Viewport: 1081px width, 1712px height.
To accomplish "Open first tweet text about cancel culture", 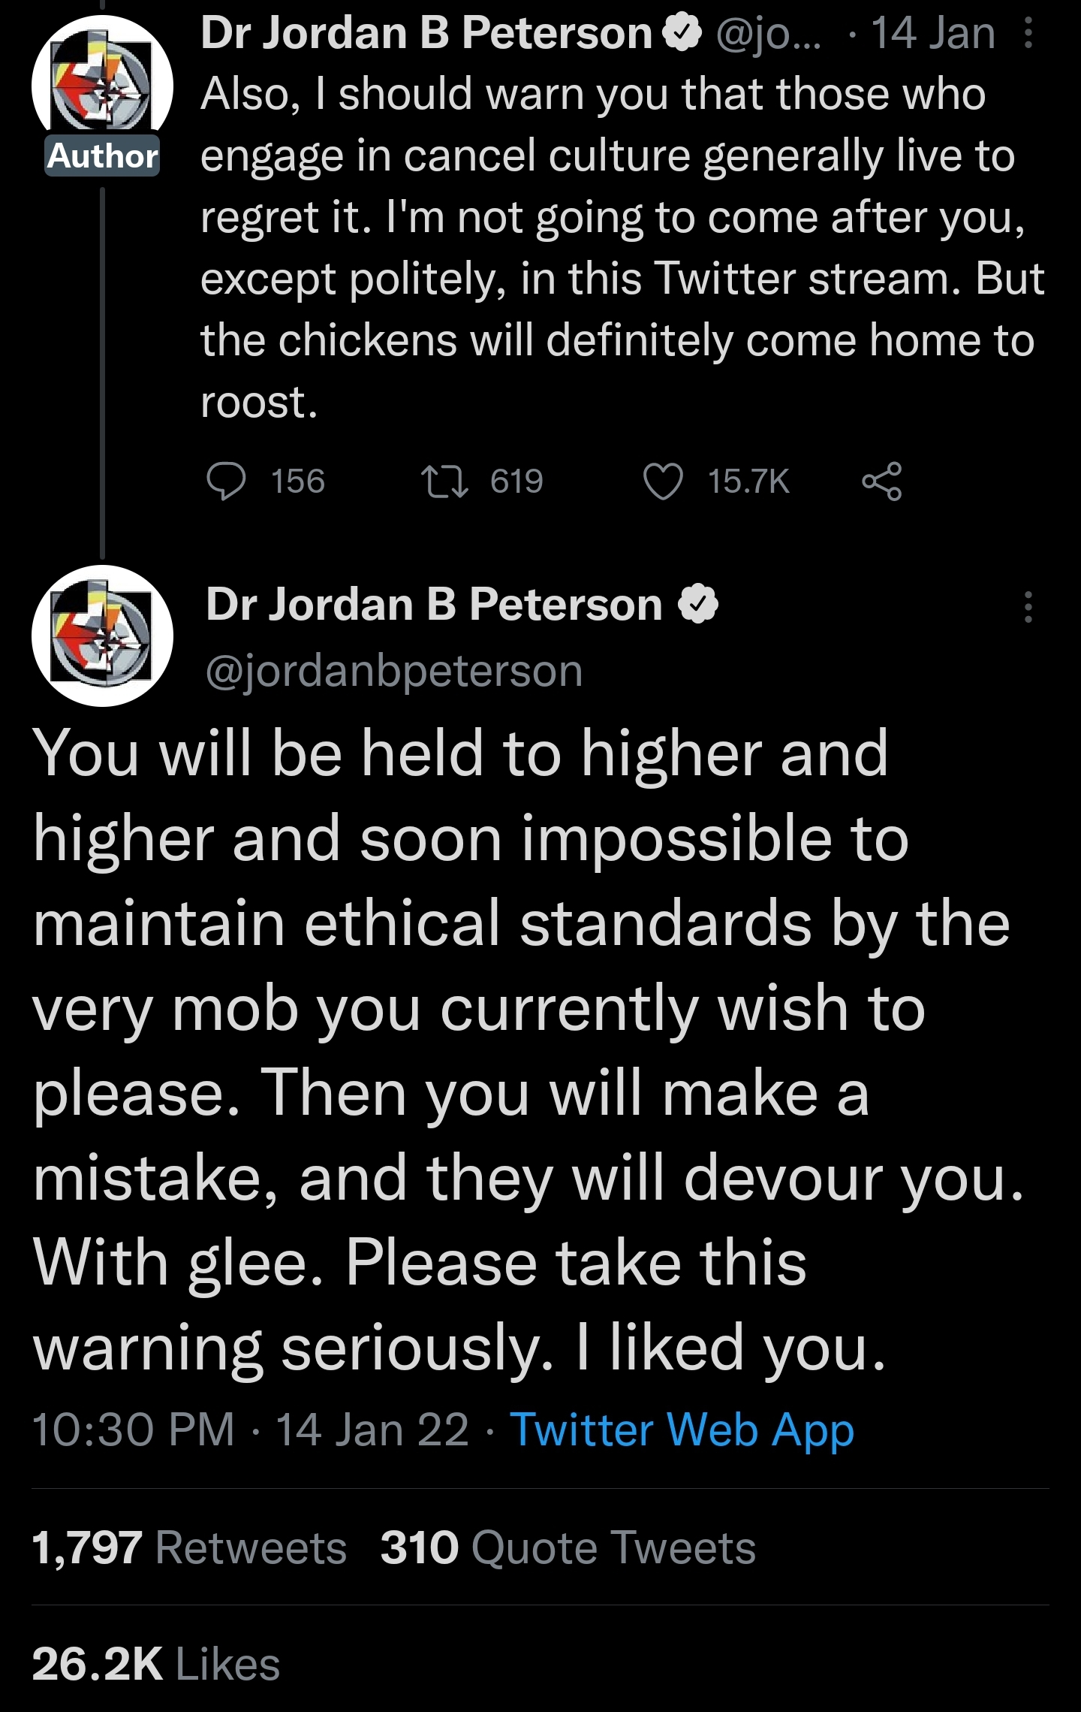I will tap(622, 248).
